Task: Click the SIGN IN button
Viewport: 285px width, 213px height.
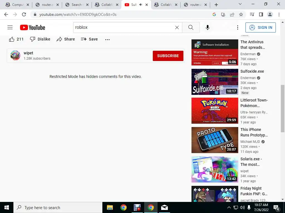Action: point(261,27)
